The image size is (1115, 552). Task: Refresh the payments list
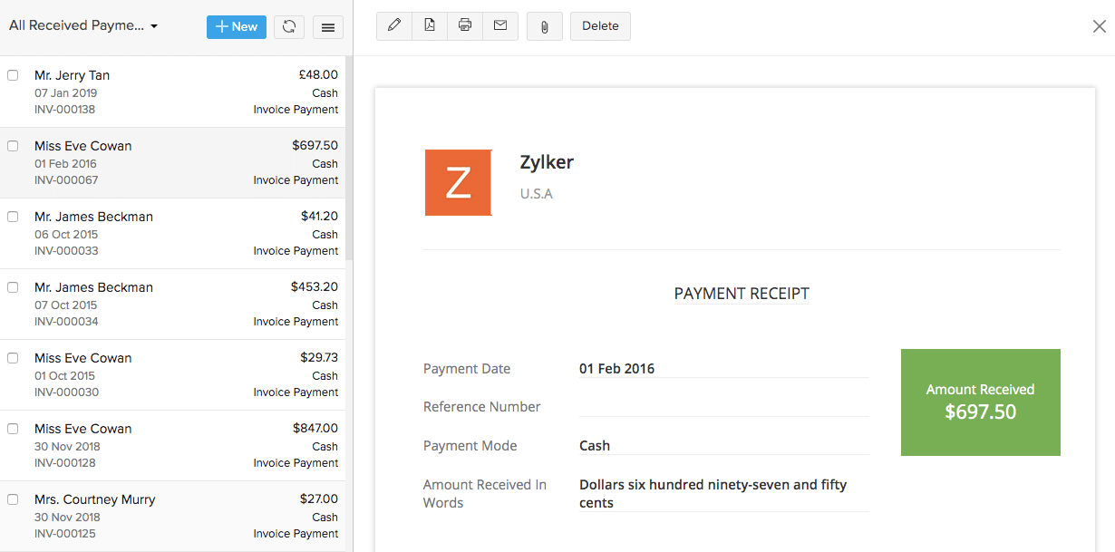point(288,26)
